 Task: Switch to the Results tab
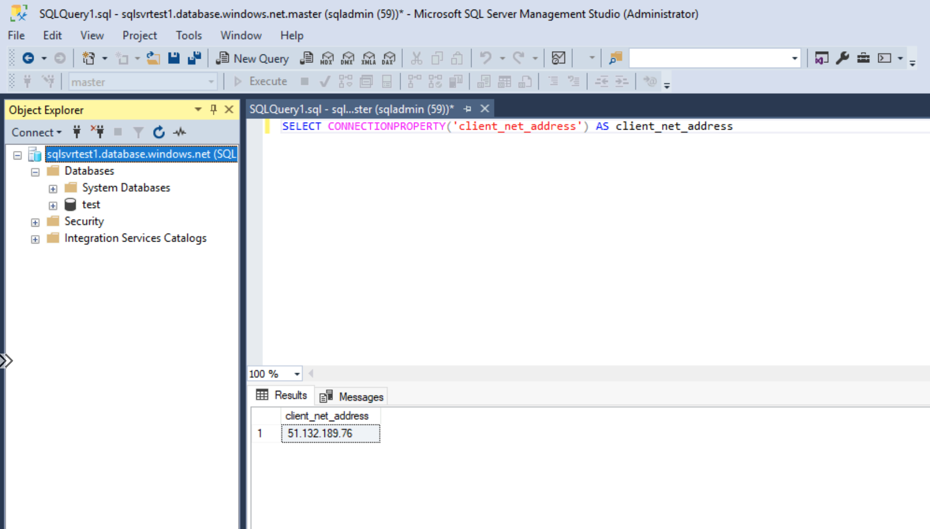point(282,396)
